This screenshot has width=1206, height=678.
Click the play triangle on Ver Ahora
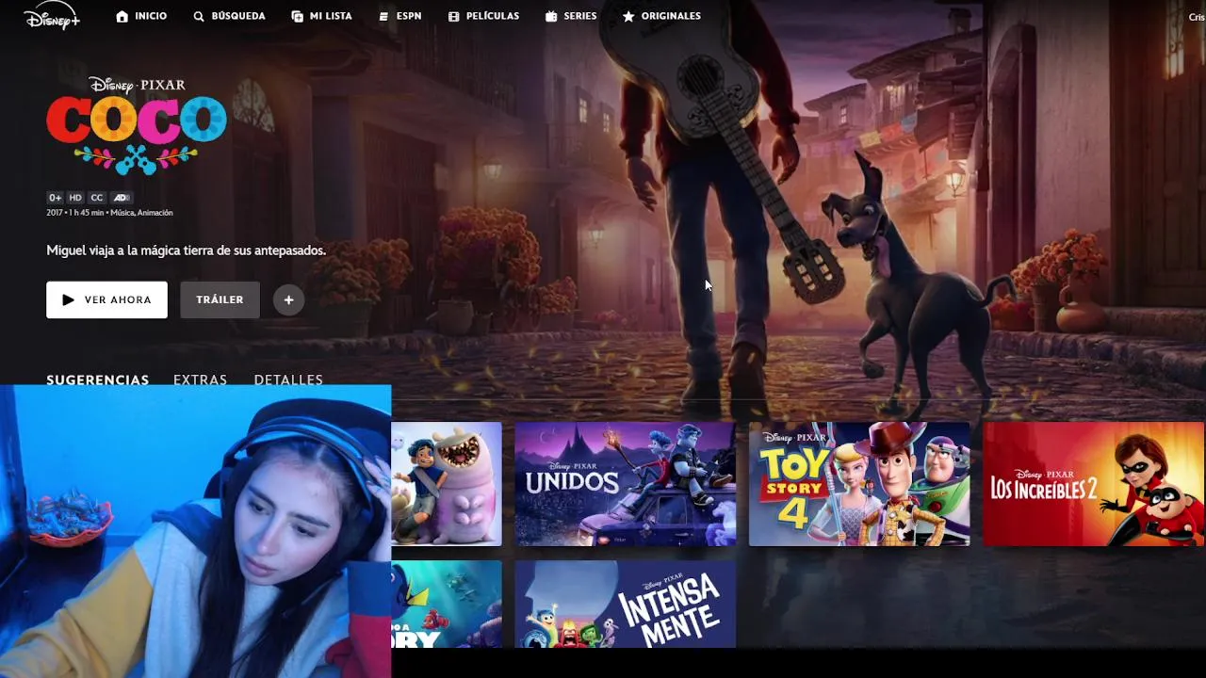(68, 299)
